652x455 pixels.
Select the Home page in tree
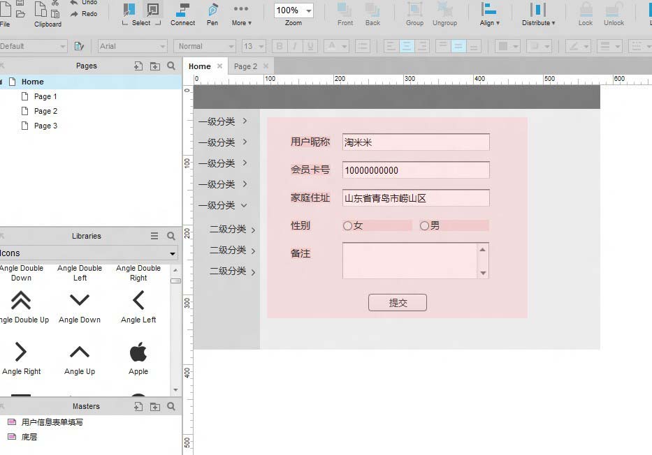tap(32, 82)
